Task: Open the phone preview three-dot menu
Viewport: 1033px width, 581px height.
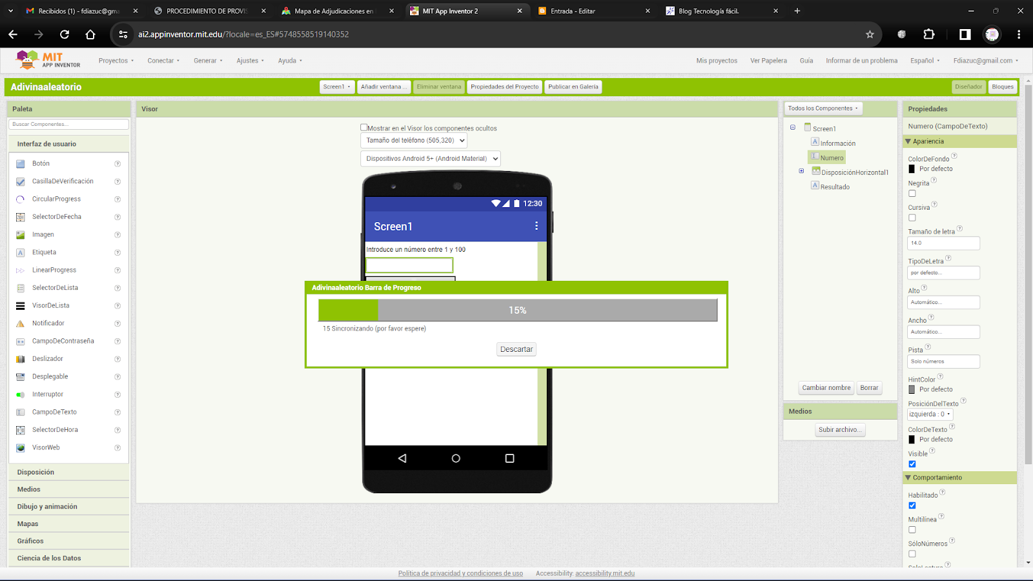Action: 536,226
